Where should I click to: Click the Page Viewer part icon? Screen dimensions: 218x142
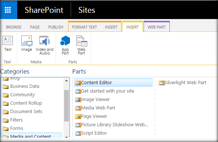pyautogui.click(x=78, y=117)
